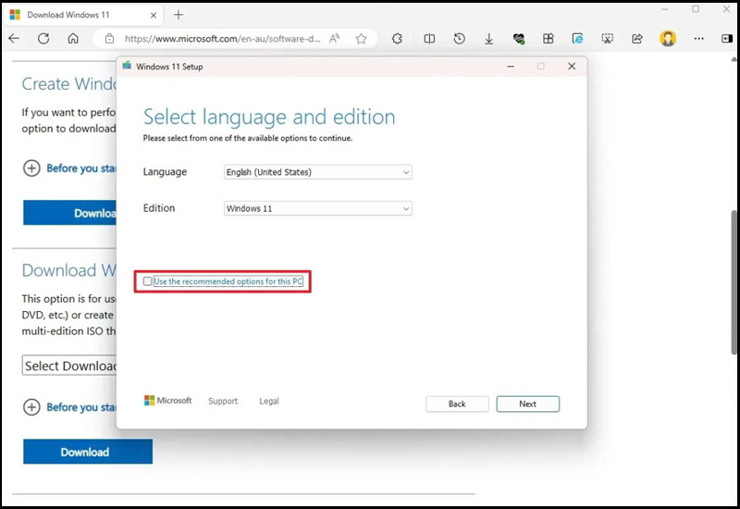This screenshot has height=509, width=740.
Task: Open the Edition dropdown
Action: coord(317,208)
